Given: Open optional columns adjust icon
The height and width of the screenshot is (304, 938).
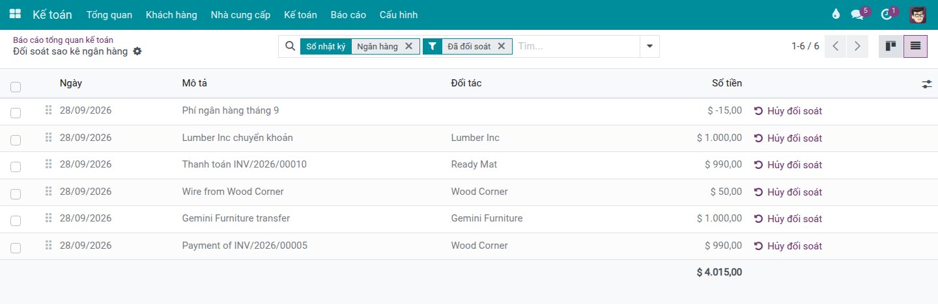Looking at the screenshot, I should coord(927,84).
